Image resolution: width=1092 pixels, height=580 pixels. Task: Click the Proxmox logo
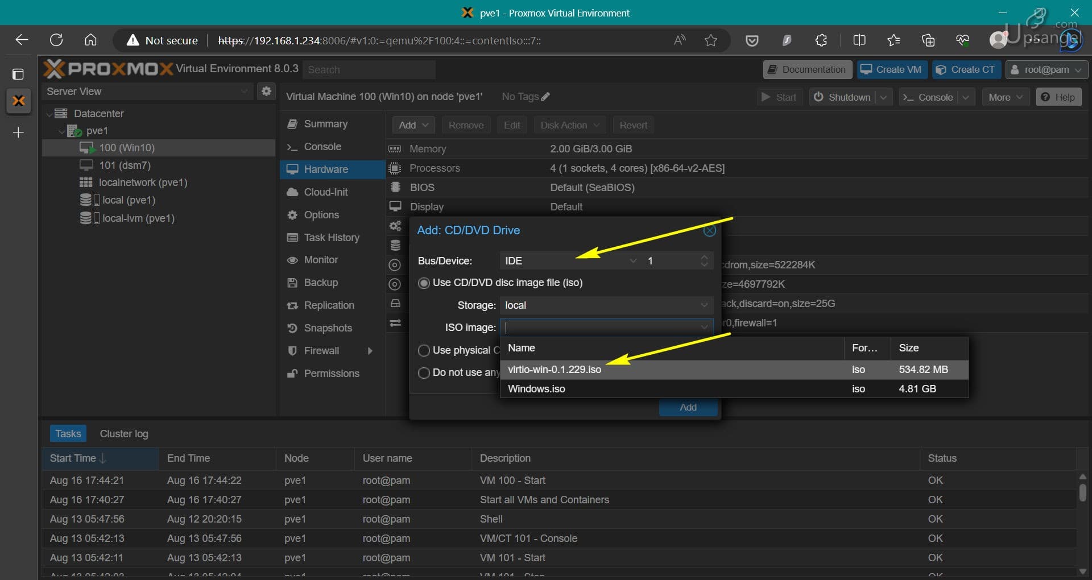[x=108, y=69]
